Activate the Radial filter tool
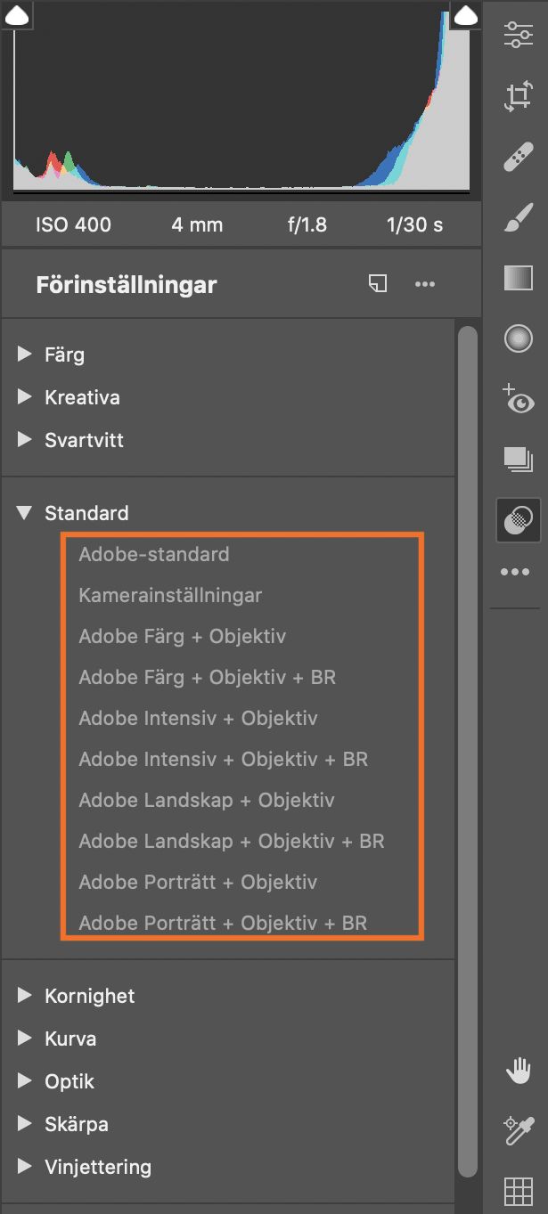Image resolution: width=548 pixels, height=1214 pixels. tap(517, 338)
